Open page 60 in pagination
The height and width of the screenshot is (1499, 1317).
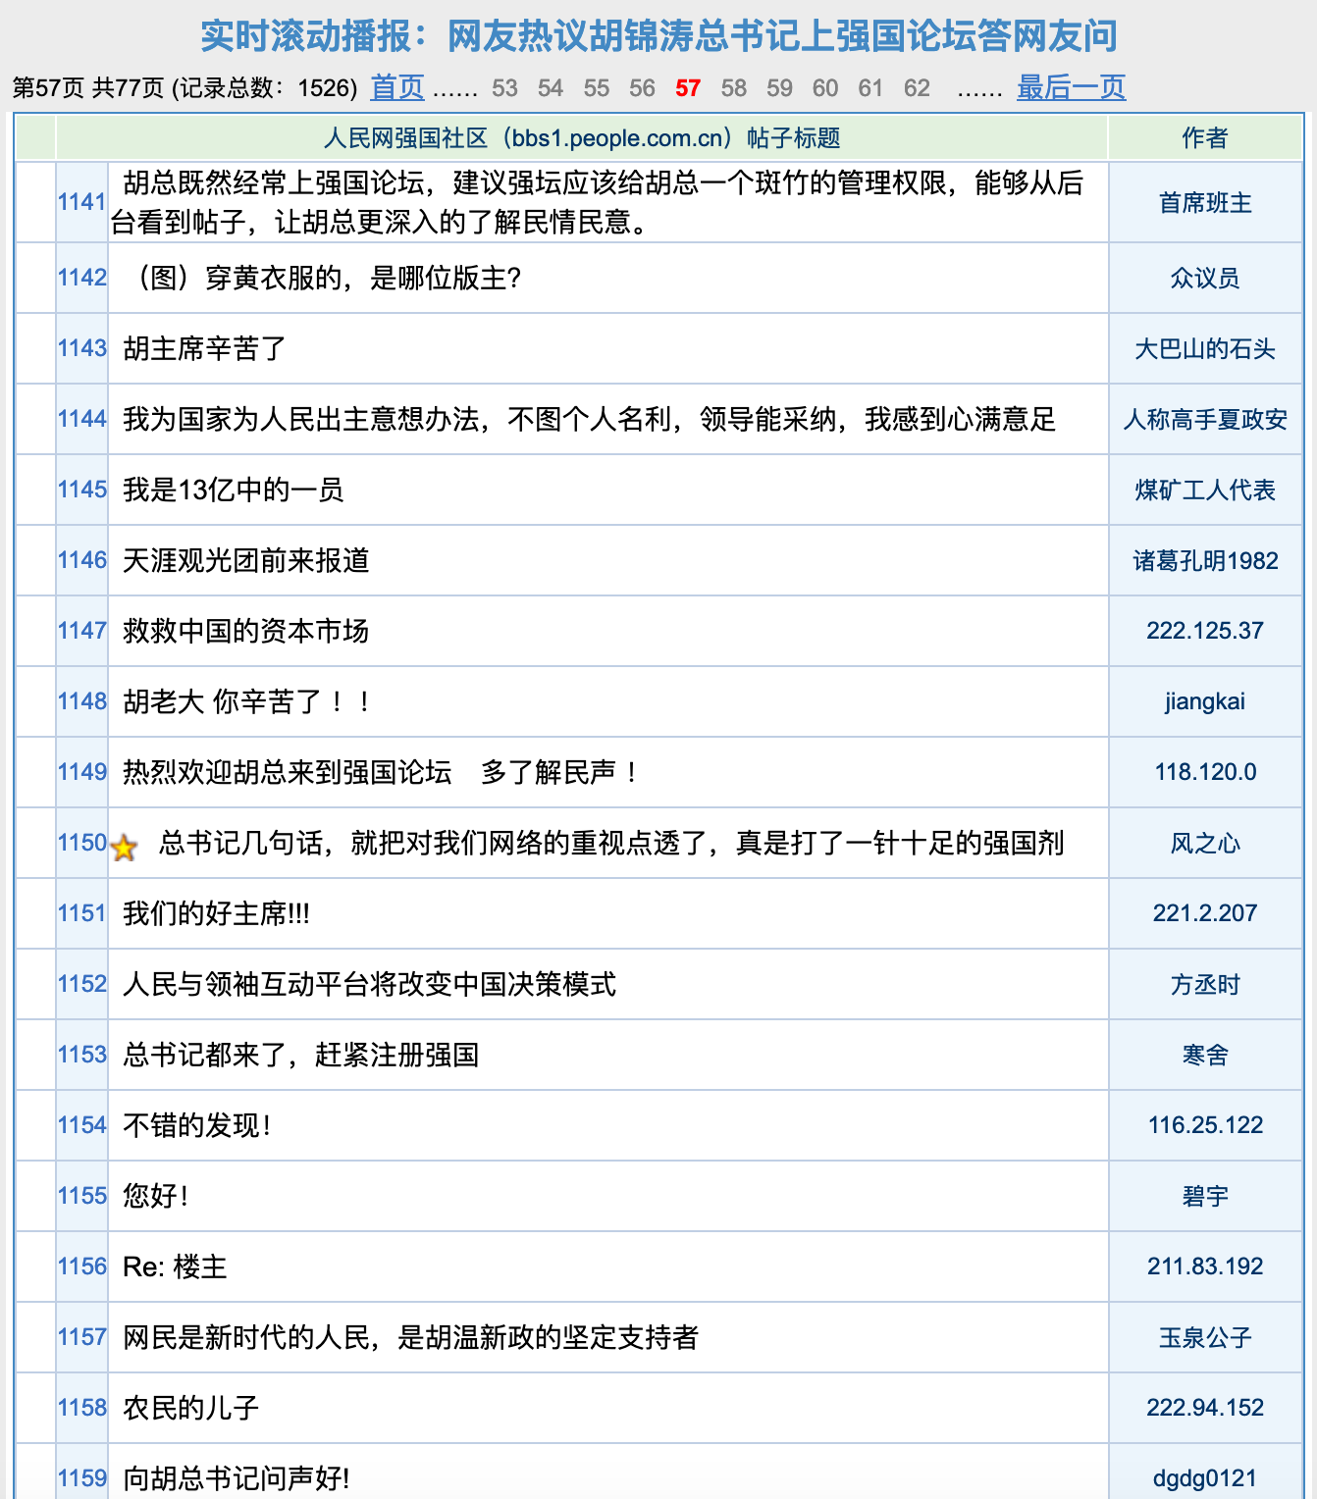pyautogui.click(x=825, y=88)
